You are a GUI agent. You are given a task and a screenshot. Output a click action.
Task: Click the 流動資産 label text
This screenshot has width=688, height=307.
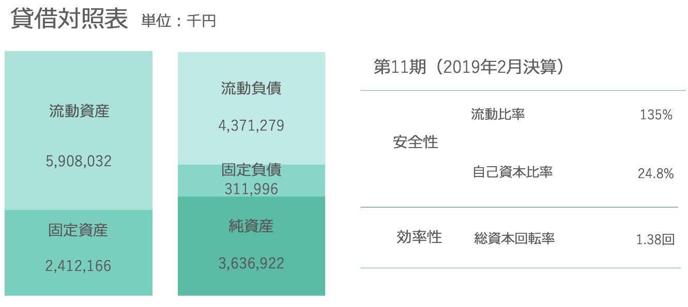[x=79, y=111]
